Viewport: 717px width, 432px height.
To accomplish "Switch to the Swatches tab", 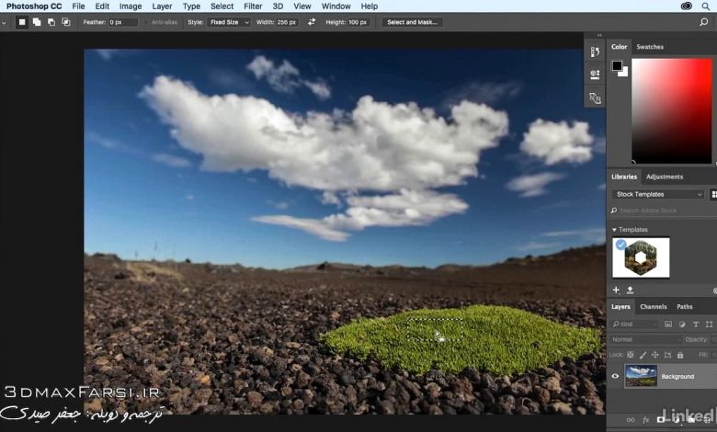I will 650,47.
